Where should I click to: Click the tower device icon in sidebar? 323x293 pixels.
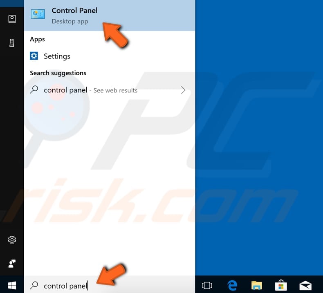coord(12,43)
